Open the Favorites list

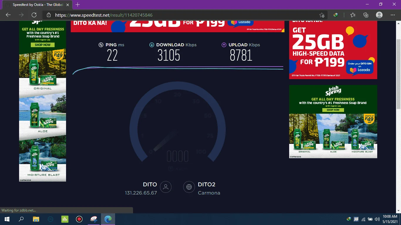[353, 15]
